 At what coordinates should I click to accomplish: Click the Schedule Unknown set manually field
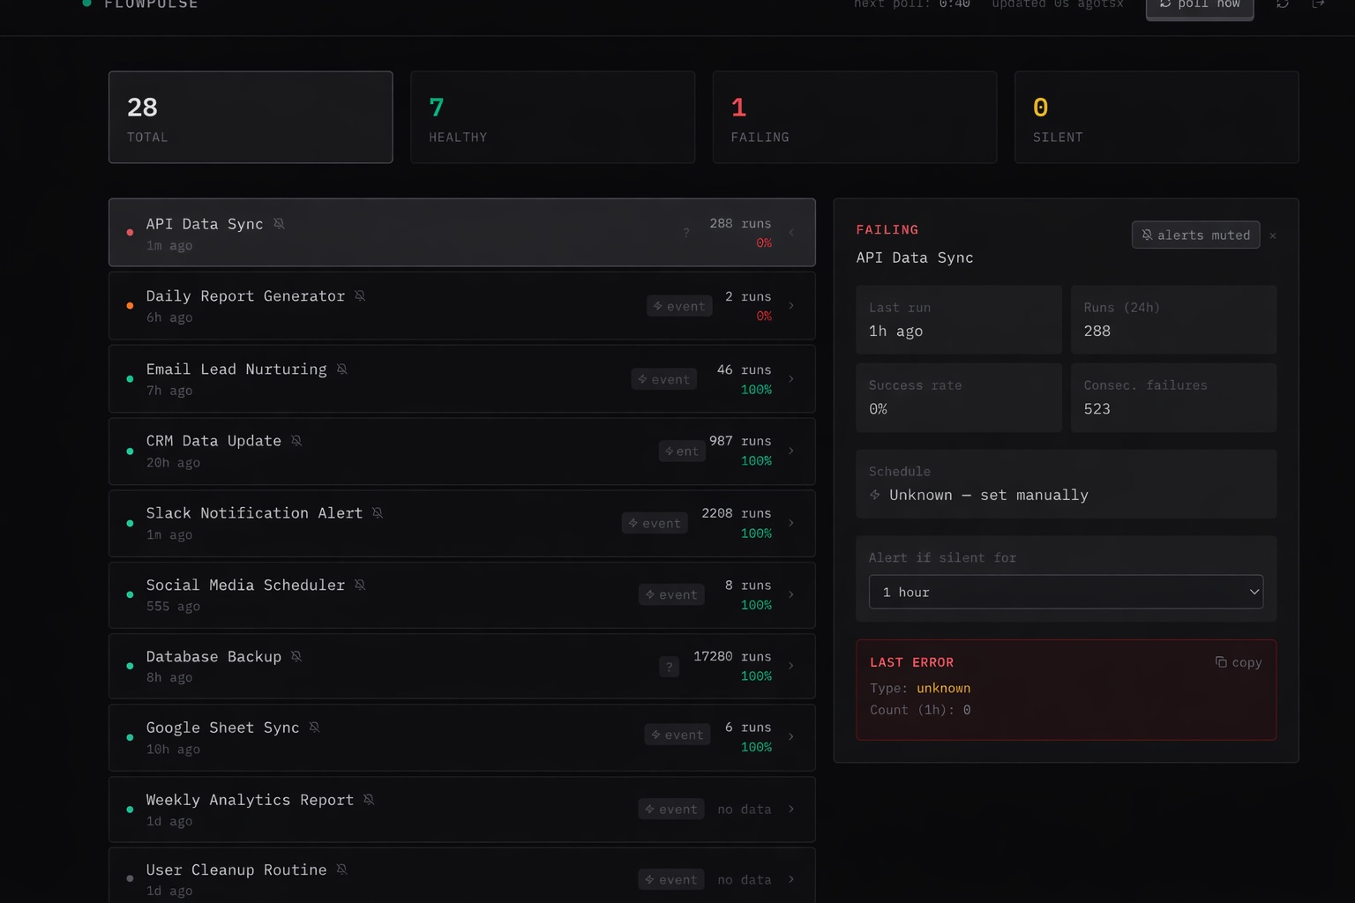pos(1066,495)
